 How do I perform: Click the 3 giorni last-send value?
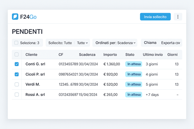click(x=152, y=64)
